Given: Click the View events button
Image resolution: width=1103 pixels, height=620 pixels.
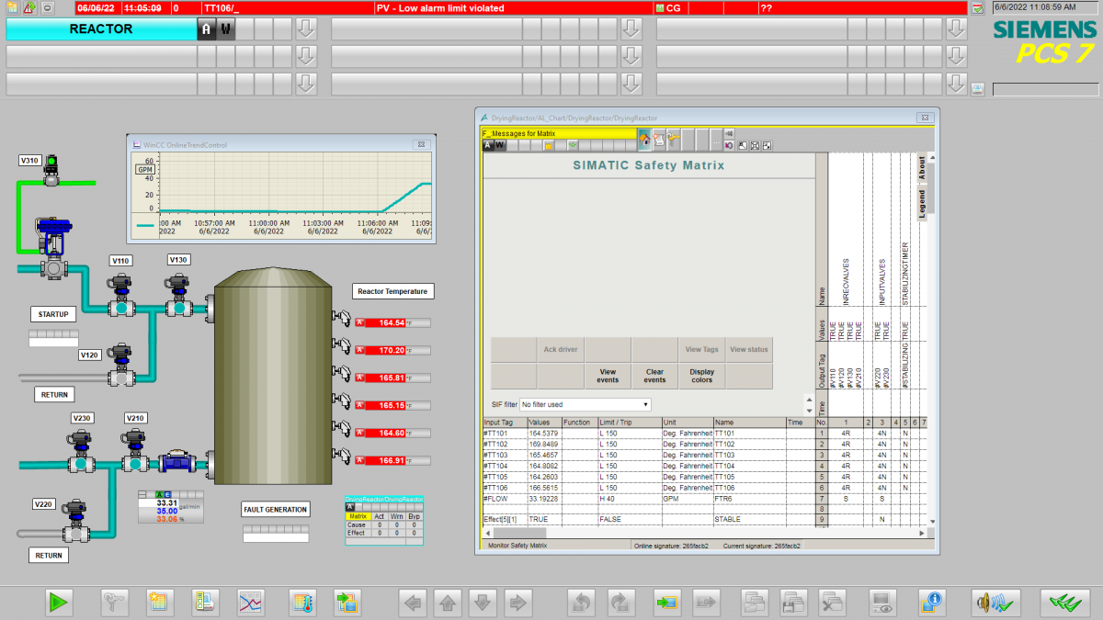Looking at the screenshot, I should point(608,377).
